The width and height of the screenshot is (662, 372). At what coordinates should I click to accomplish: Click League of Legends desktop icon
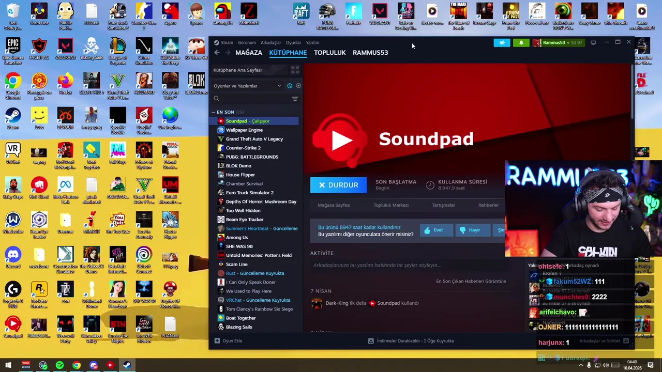117,52
